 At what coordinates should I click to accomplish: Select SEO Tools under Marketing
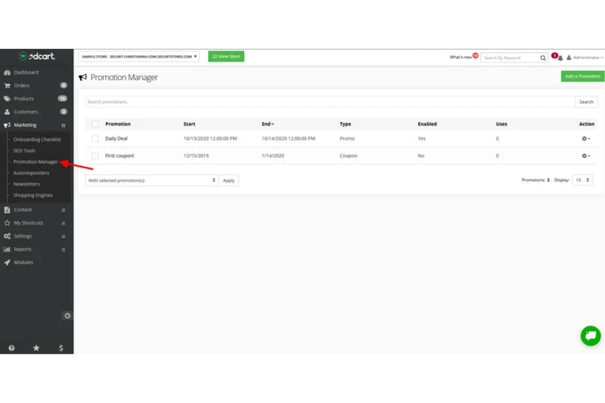(x=25, y=150)
